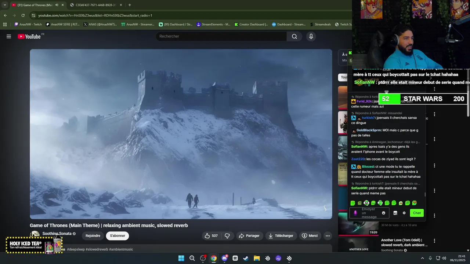
Task: Open the emoji picker in chat input
Action: pyautogui.click(x=384, y=213)
